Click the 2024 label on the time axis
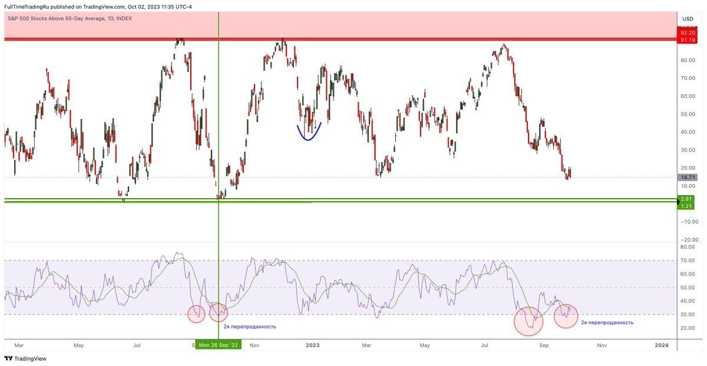Screen dimensions: 707x366 coord(662,344)
